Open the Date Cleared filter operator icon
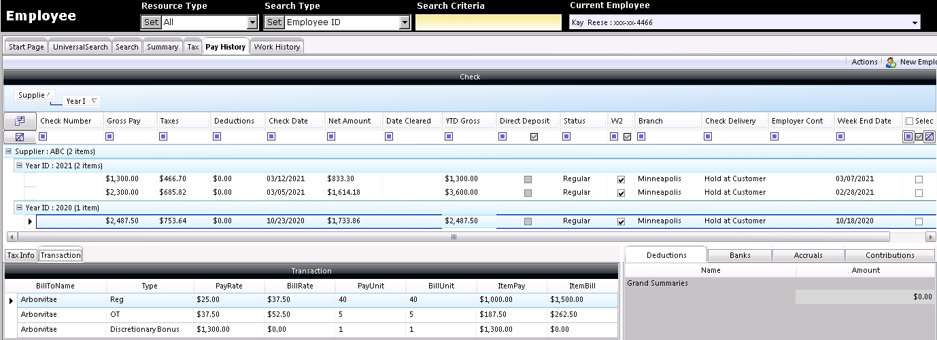This screenshot has height=340, width=937. [x=390, y=136]
